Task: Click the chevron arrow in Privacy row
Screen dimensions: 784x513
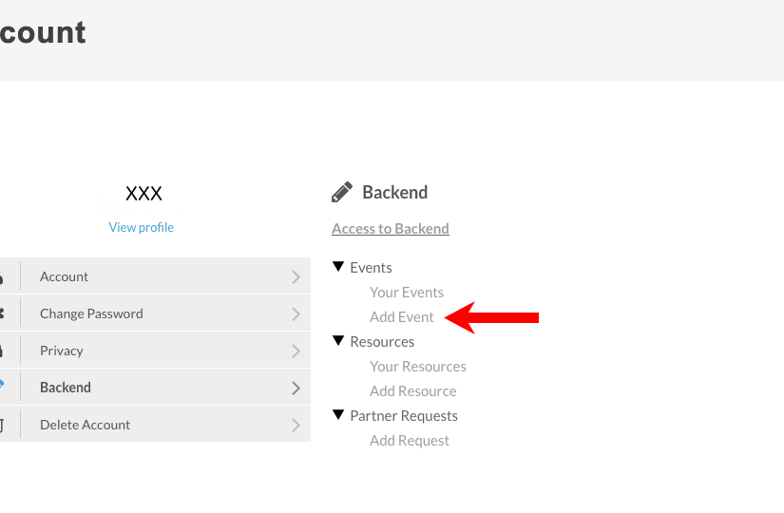Action: 296,351
